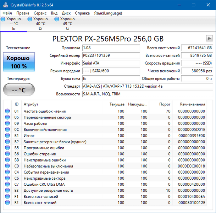Image resolution: width=216 pixels, height=213 pixels.
Task: Click status orb for Ошибки CRC Ultra DMA
Action: click(x=7, y=185)
